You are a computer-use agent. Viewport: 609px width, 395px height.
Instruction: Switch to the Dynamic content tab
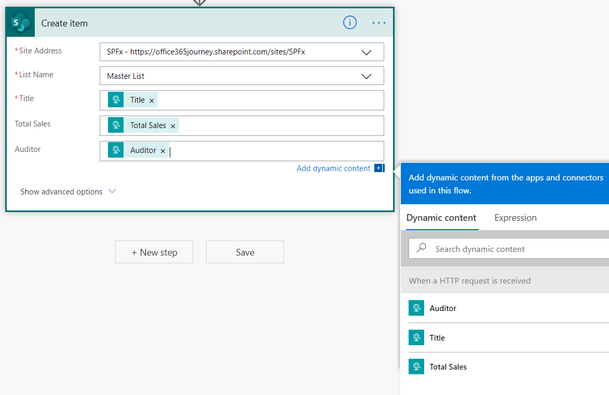coord(441,218)
